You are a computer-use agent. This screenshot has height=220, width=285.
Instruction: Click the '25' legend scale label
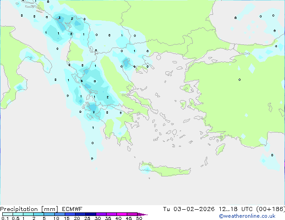tap(87, 218)
